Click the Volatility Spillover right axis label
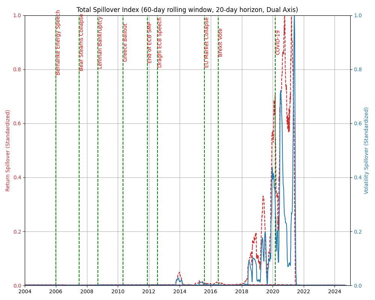Screen dimensions: 375x300 pyautogui.click(x=367, y=150)
